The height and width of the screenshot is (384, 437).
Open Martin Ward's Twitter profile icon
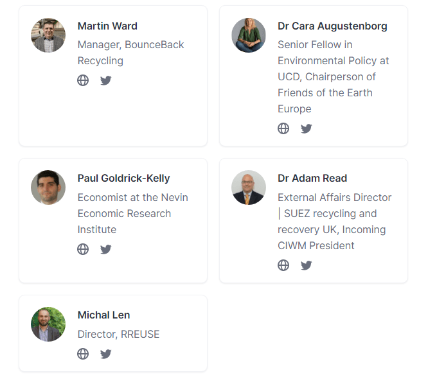coord(106,80)
